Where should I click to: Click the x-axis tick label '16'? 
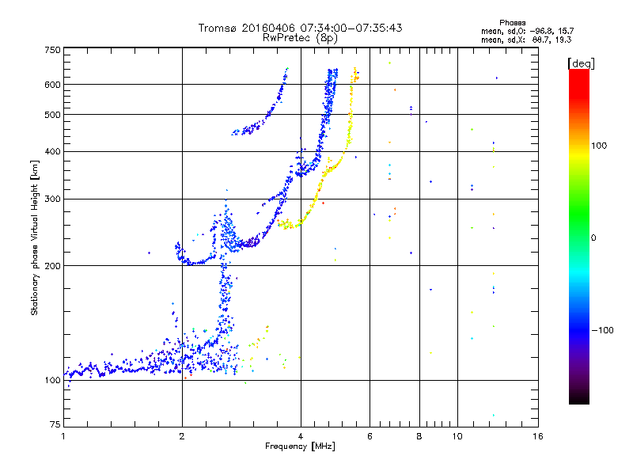pos(538,436)
